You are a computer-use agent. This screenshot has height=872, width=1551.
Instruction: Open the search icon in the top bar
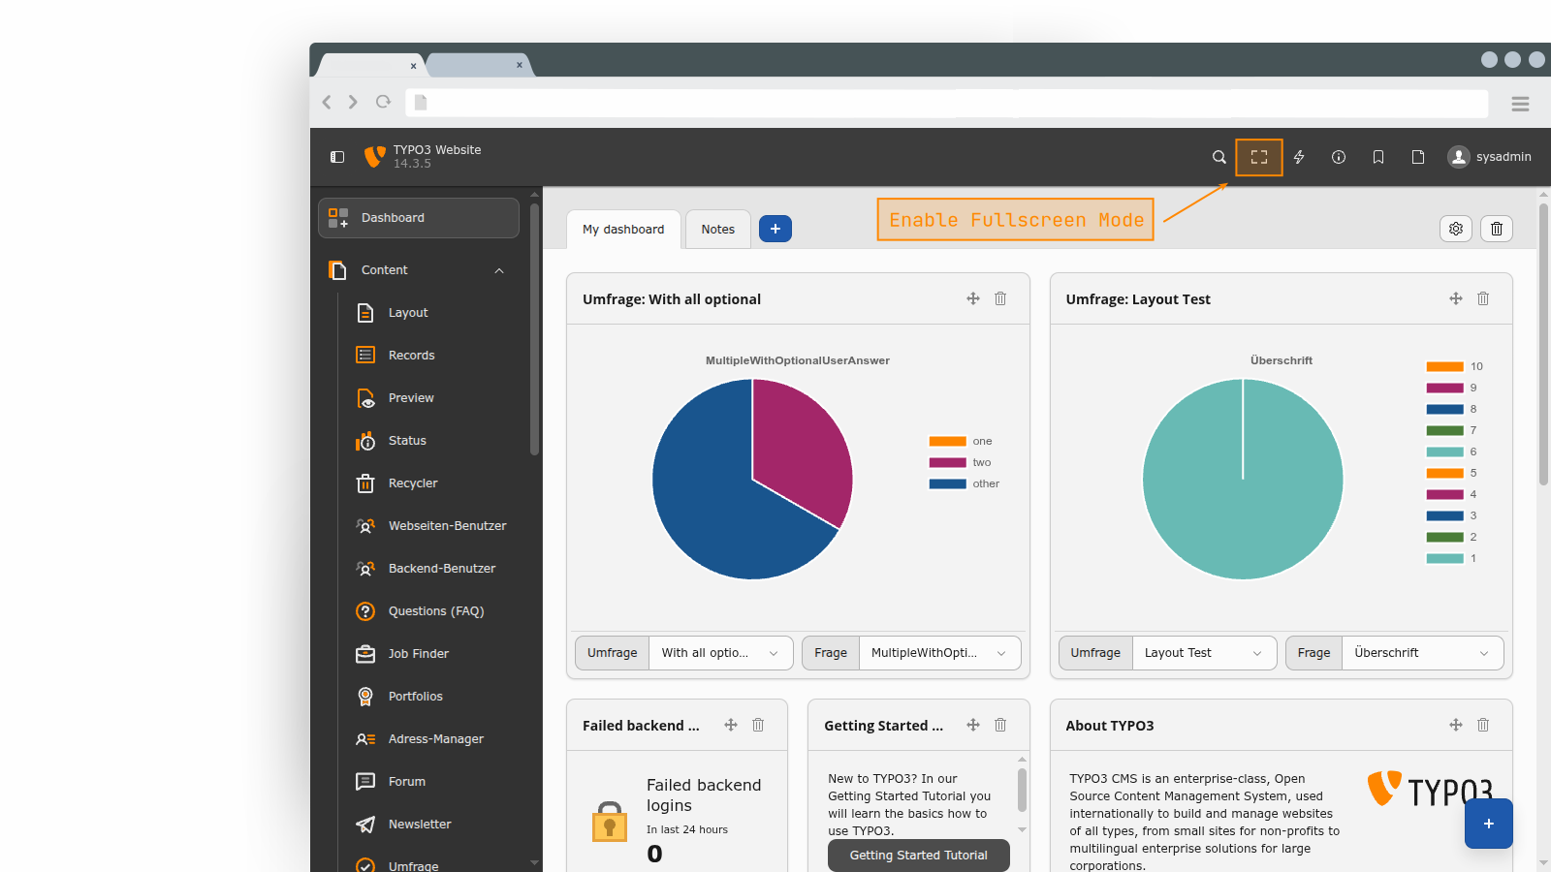click(1219, 157)
